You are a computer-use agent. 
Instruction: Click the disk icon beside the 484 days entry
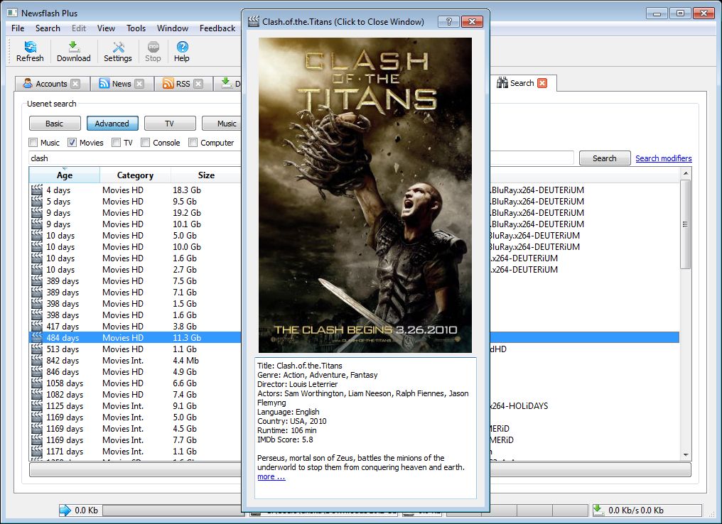[36, 337]
